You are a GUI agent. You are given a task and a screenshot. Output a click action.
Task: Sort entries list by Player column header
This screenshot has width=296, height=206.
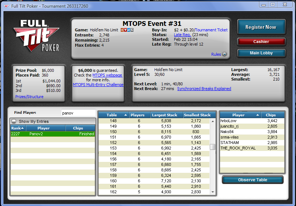(45, 128)
